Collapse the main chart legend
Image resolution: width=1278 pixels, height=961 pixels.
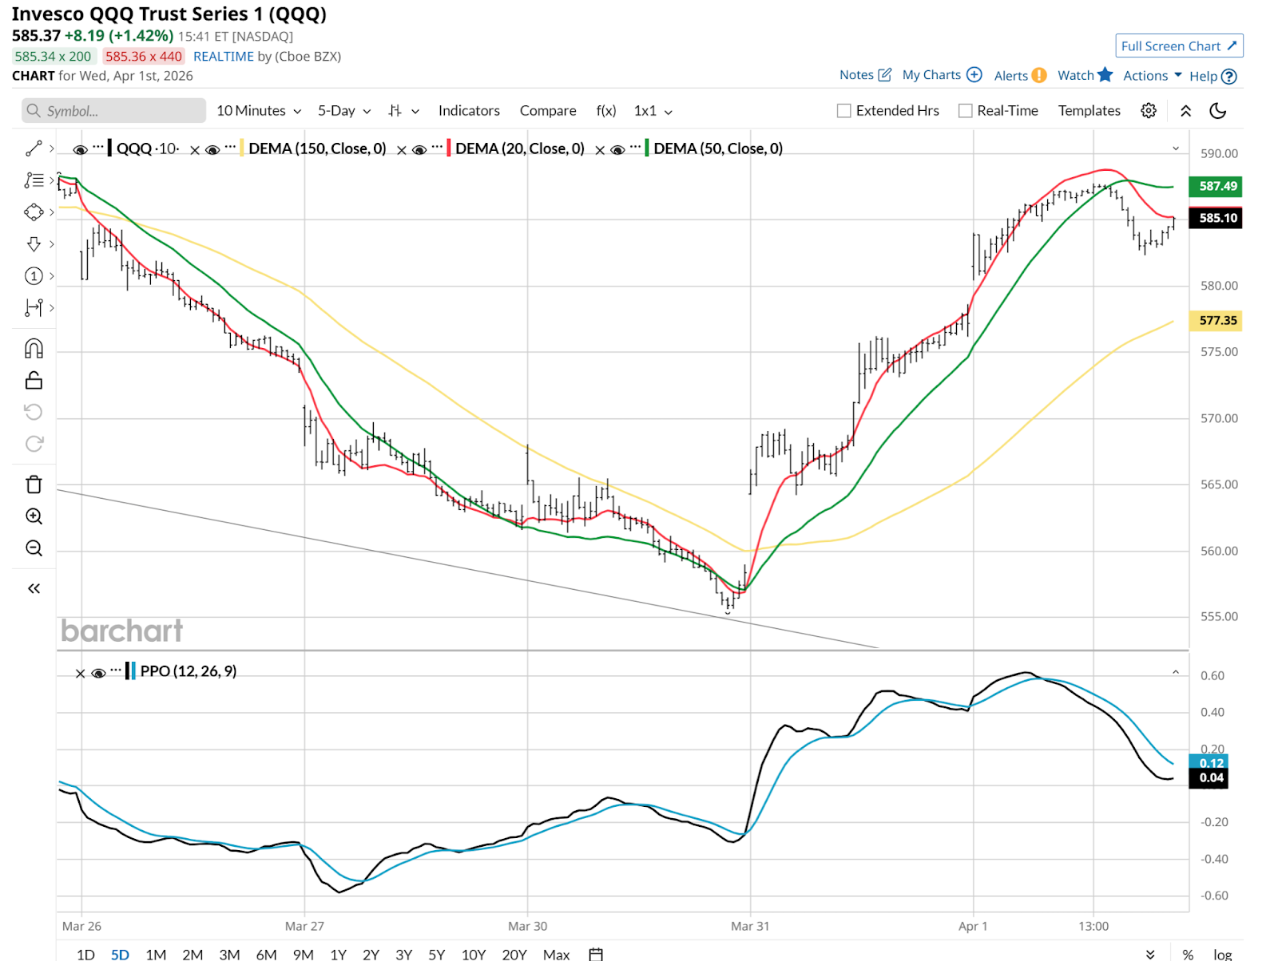pos(1176,148)
